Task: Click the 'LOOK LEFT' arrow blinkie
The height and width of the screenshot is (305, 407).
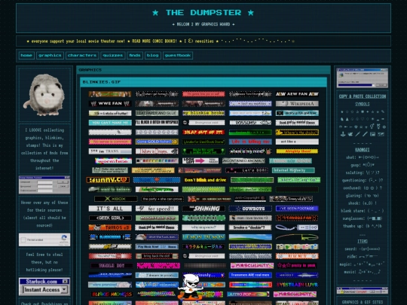Action: click(200, 161)
